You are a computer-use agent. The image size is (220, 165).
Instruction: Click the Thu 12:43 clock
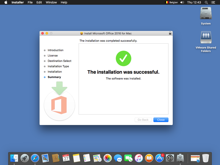tap(194, 2)
